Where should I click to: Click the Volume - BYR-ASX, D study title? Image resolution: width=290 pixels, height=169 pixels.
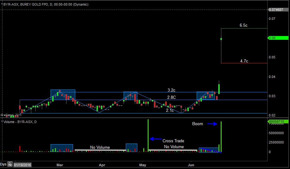tap(20, 122)
